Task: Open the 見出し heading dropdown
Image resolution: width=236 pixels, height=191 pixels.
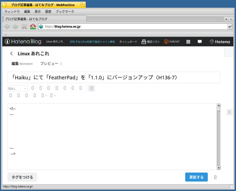Action: coord(18,88)
